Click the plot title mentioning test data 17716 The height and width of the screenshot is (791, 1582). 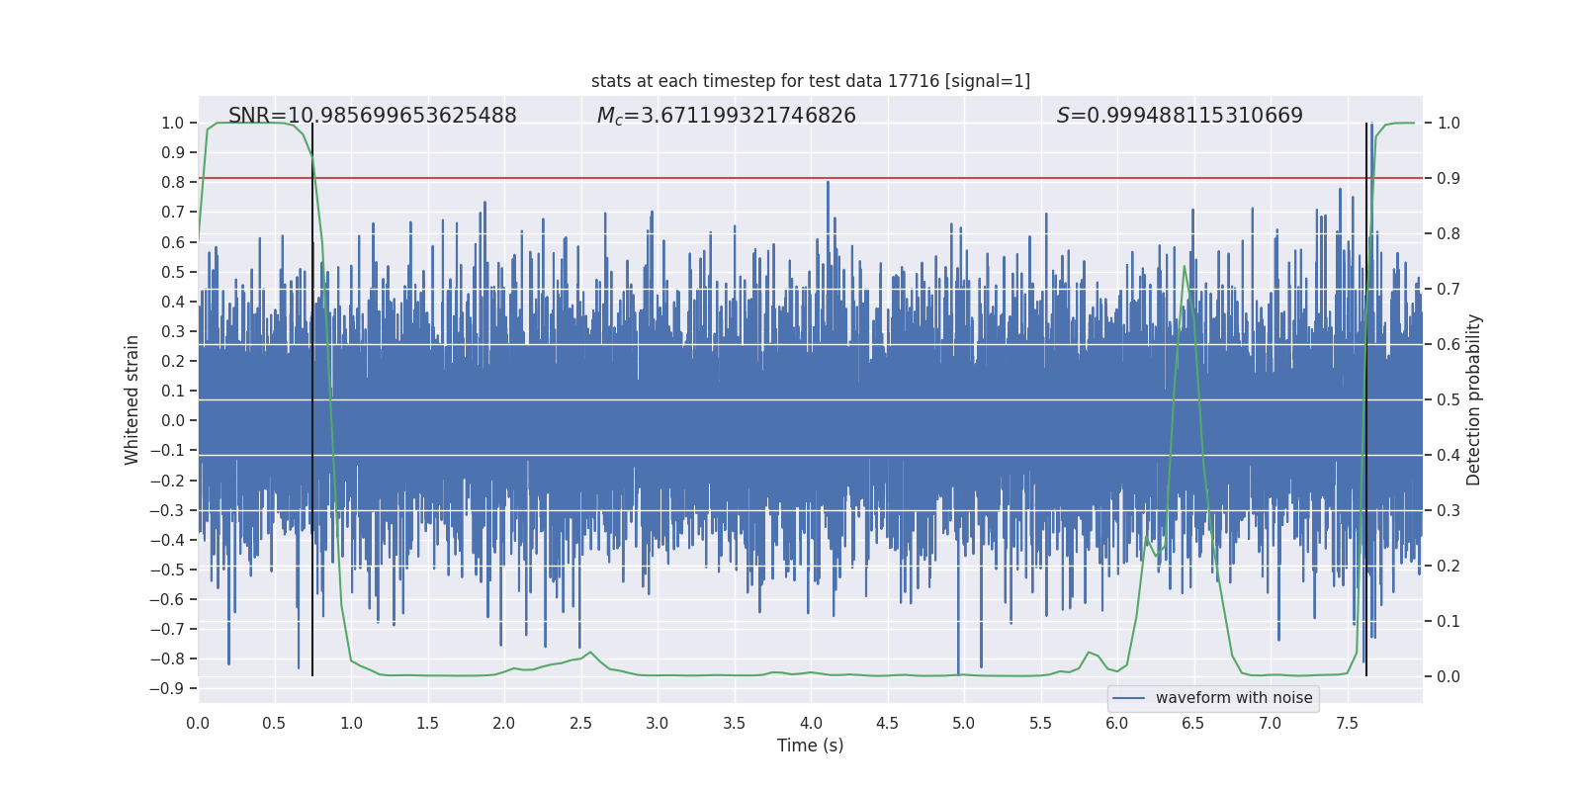point(810,81)
